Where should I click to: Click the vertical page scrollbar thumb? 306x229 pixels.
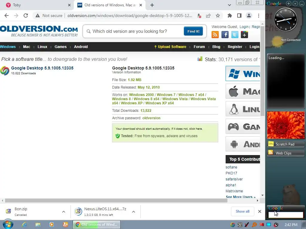[262, 70]
